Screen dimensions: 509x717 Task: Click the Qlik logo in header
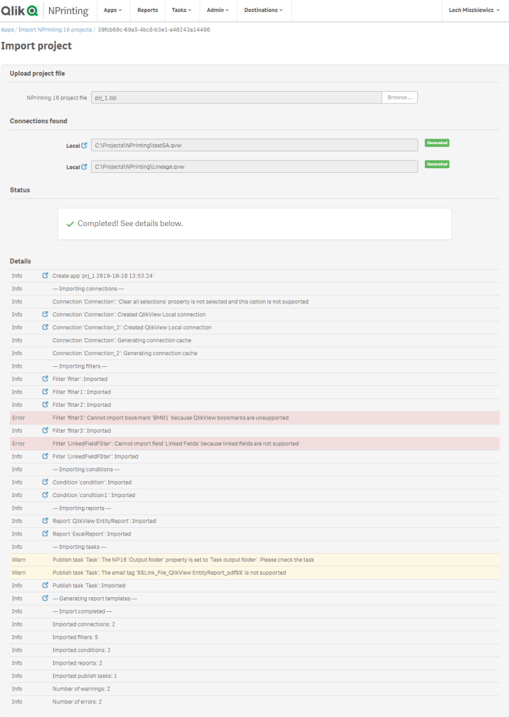20,11
